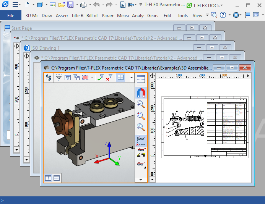Image resolution: width=265 pixels, height=204 pixels.
Task: Activate the ISO Drawing 1 window
Action: 45,48
